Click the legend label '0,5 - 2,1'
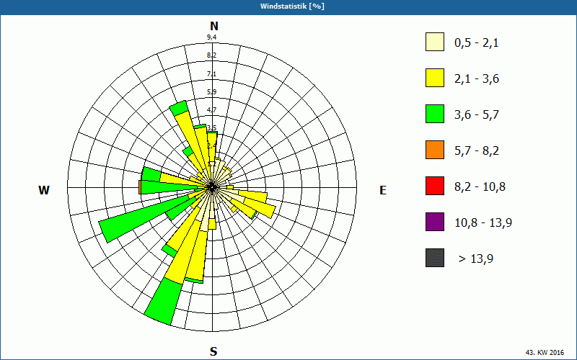This screenshot has width=577, height=360. (476, 43)
